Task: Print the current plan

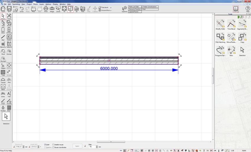Action: coord(46,9)
